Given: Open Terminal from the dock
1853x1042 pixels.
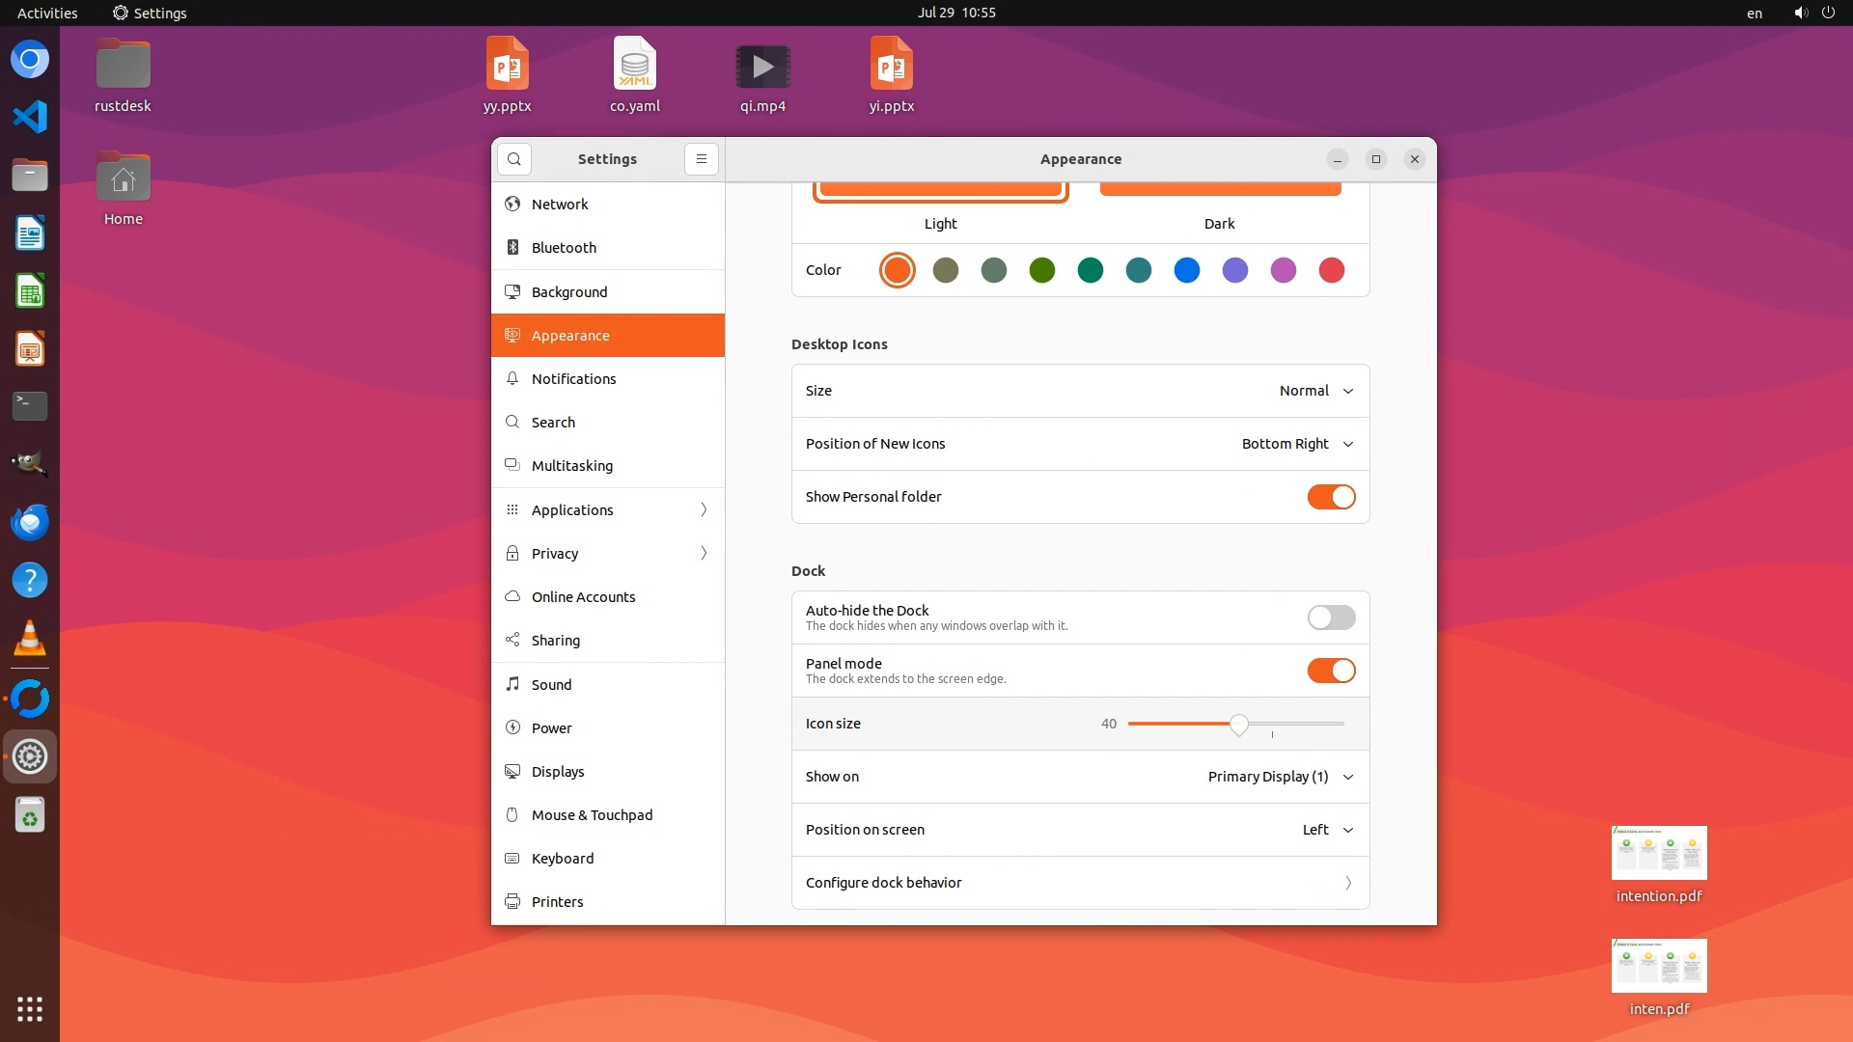Looking at the screenshot, I should 30,406.
